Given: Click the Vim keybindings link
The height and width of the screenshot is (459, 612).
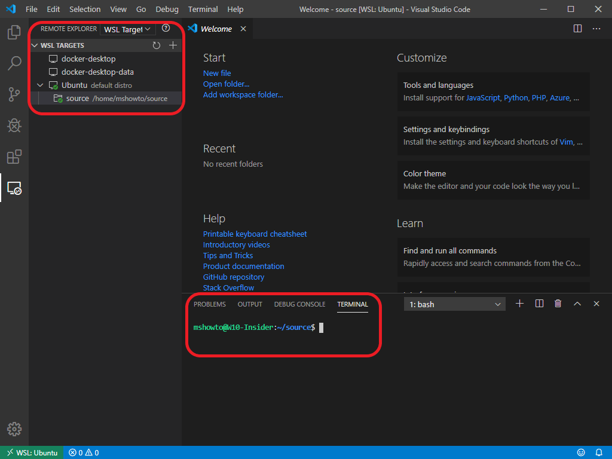Looking at the screenshot, I should [566, 142].
